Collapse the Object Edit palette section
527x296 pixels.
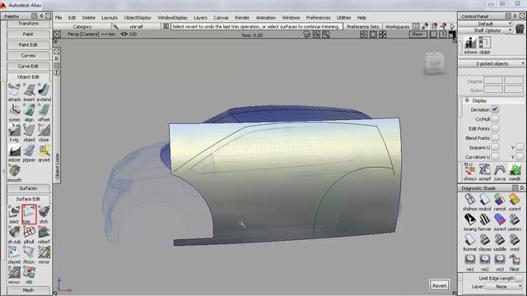point(28,76)
